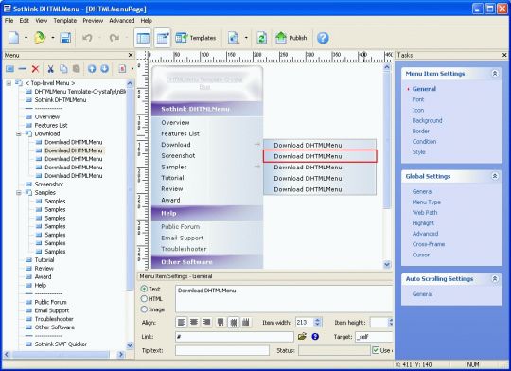511x371 pixels.
Task: Click the New document icon
Action: [x=13, y=38]
